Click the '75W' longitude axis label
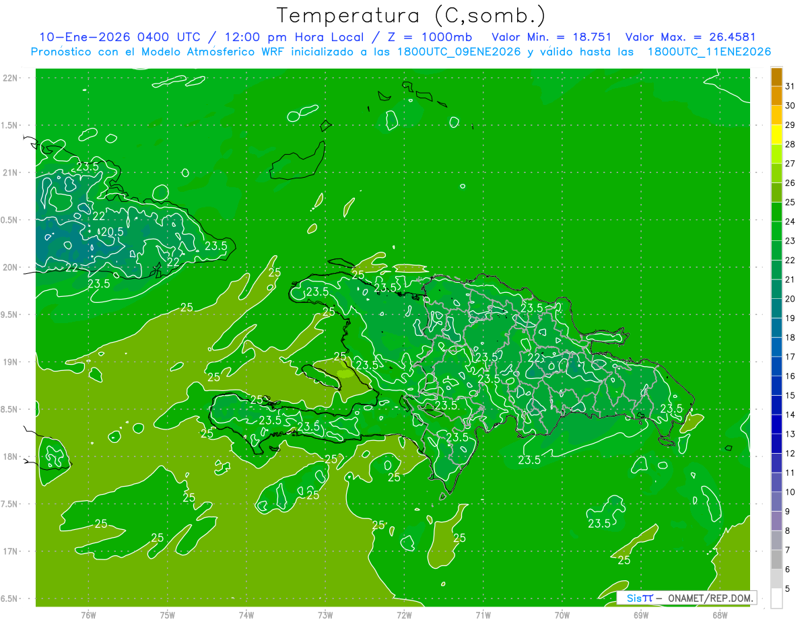 [x=168, y=615]
